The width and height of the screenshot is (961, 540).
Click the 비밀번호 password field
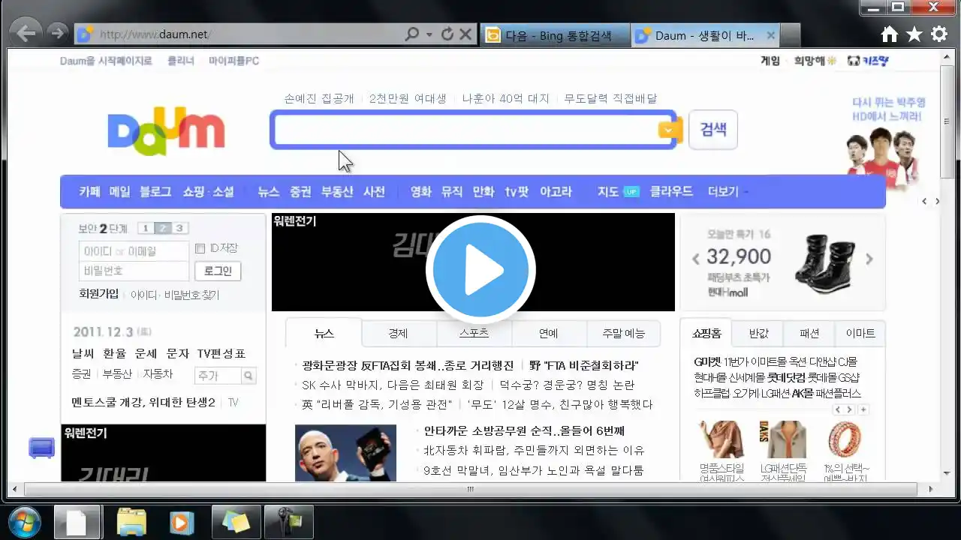click(x=134, y=271)
